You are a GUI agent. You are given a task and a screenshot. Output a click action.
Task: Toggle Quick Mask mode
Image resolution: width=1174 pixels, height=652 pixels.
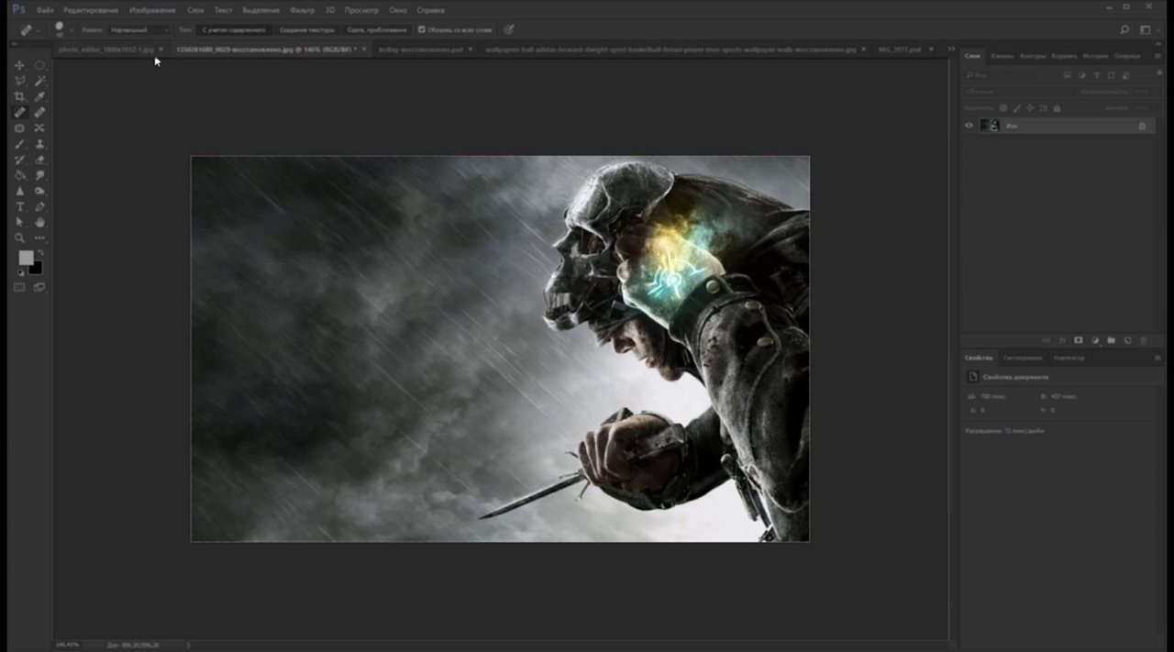pyautogui.click(x=19, y=287)
